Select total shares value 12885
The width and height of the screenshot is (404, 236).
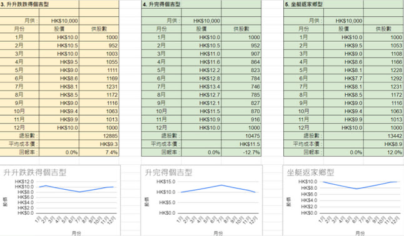tap(99, 136)
